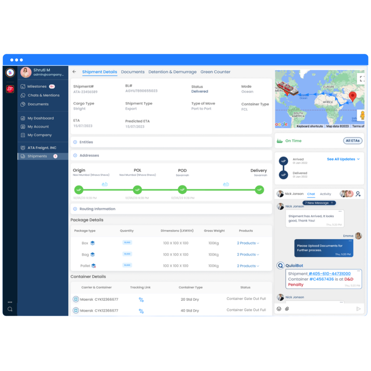Switch to the Activity tab in the chat panel
This screenshot has width=371, height=371.
tap(326, 194)
